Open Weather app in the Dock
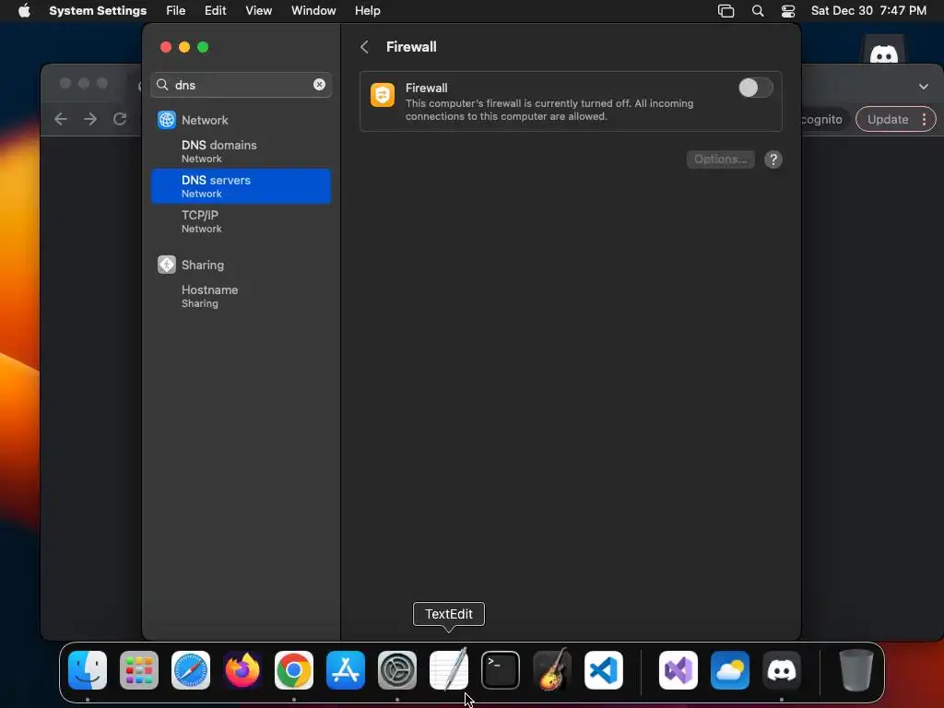Screen dimensions: 944x708 [730, 670]
